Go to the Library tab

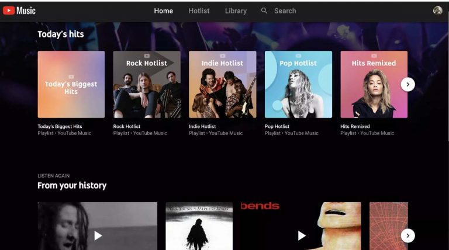pyautogui.click(x=236, y=11)
